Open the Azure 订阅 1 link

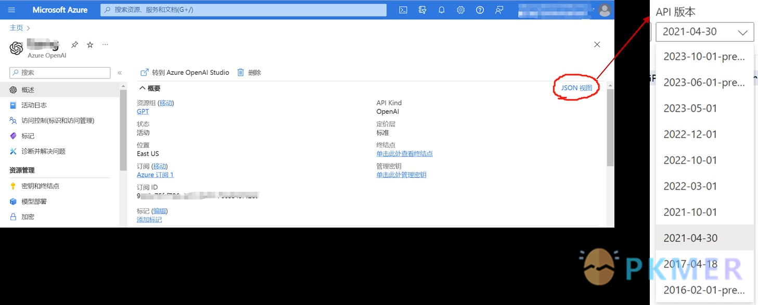point(155,175)
